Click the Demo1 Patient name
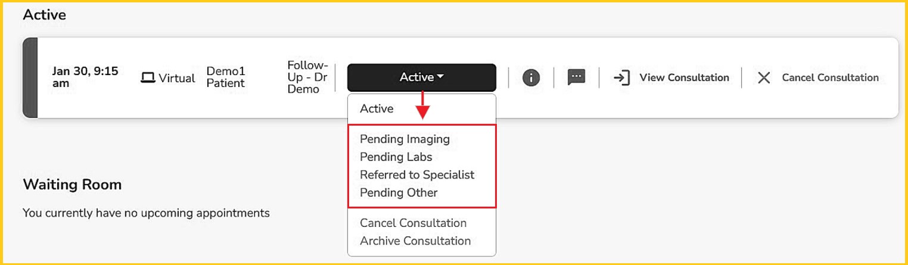The width and height of the screenshot is (908, 265). (x=226, y=77)
